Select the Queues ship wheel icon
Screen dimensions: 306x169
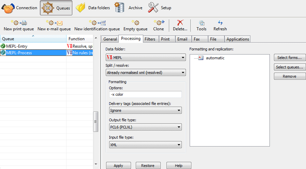point(48,8)
